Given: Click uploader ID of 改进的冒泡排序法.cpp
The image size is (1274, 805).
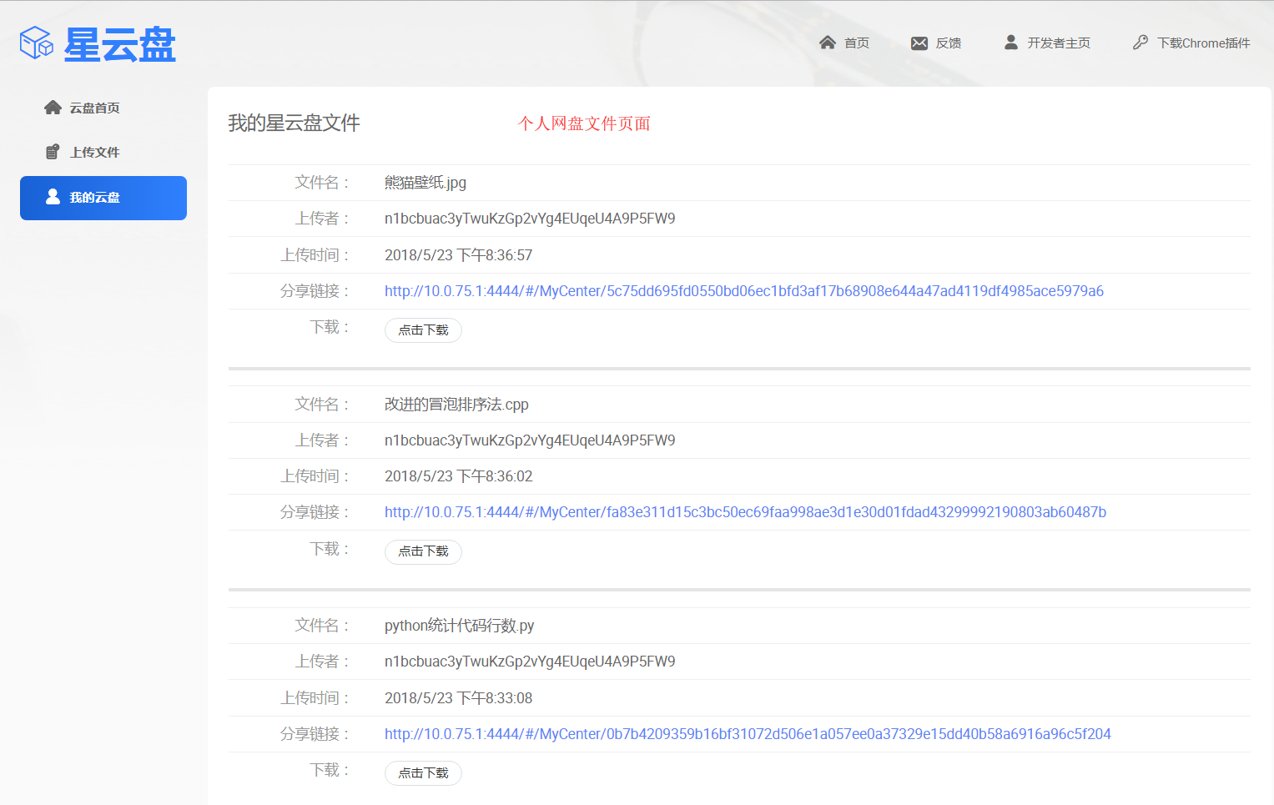Looking at the screenshot, I should (530, 440).
